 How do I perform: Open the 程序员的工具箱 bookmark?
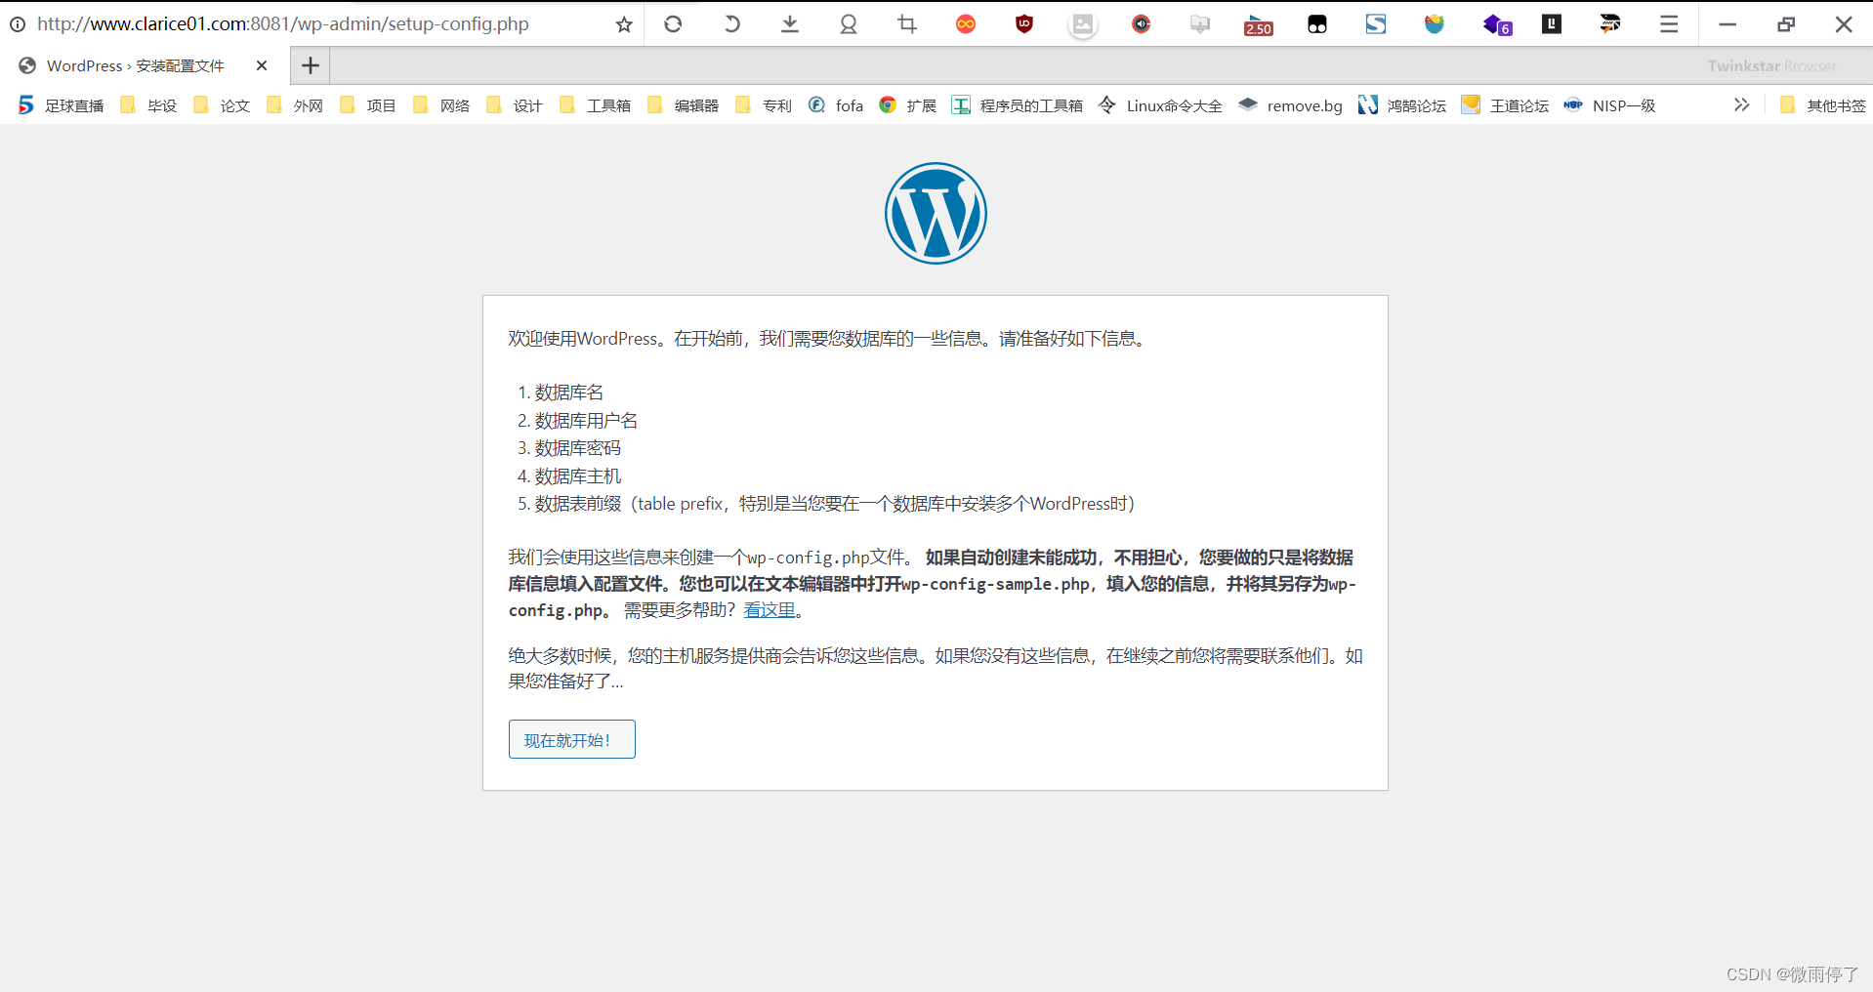point(1018,105)
